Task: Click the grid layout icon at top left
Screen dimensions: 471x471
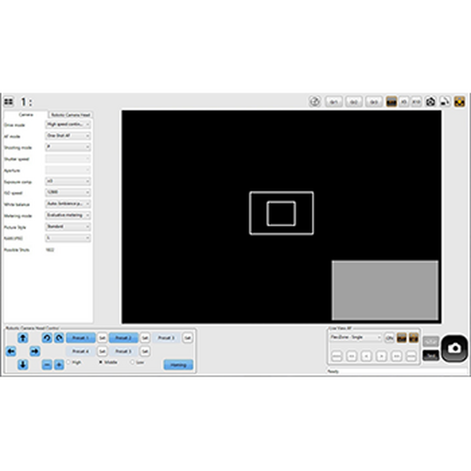Action: coord(10,99)
